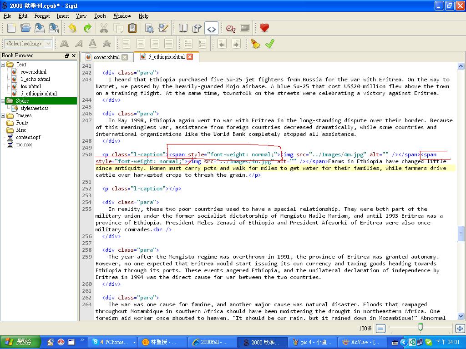Click the Split View toolbar icon
This screenshot has width=466, height=349.
[197, 28]
